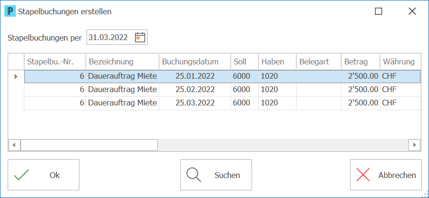Sort by Bezeichnung column header
This screenshot has width=429, height=198.
point(122,62)
